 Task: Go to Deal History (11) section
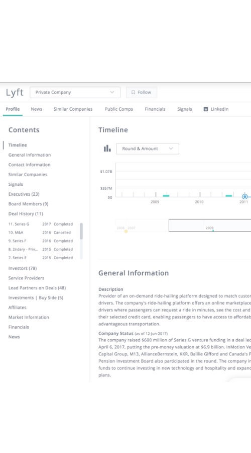(26, 214)
